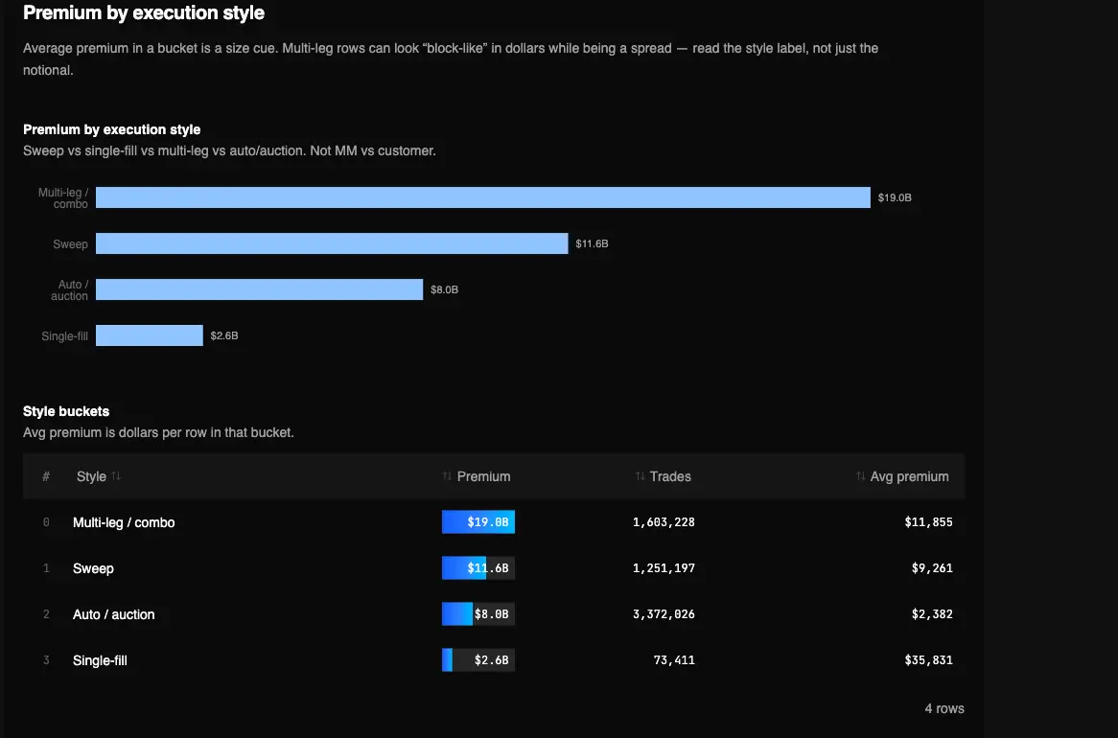Click sort arrows beside Avg premium header
Viewport: 1118px width, 738px height.
coord(861,475)
